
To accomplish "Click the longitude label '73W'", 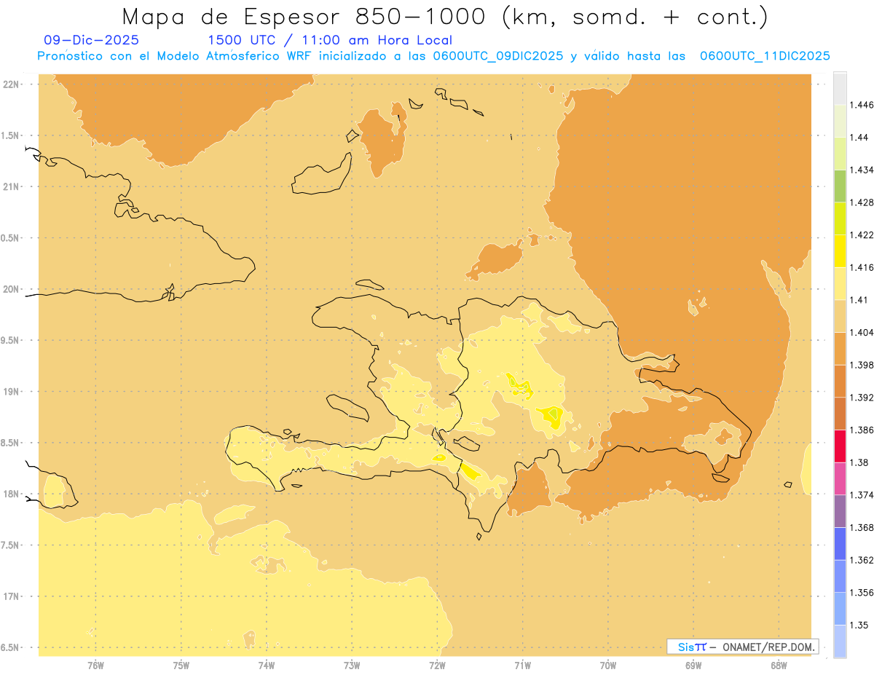I will pyautogui.click(x=352, y=665).
